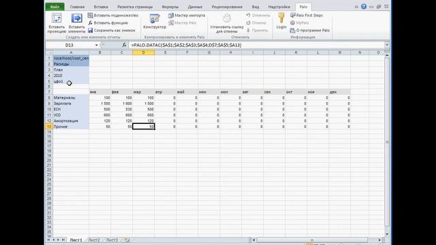
Task: Select the Материалы row label
Action: coord(71,97)
